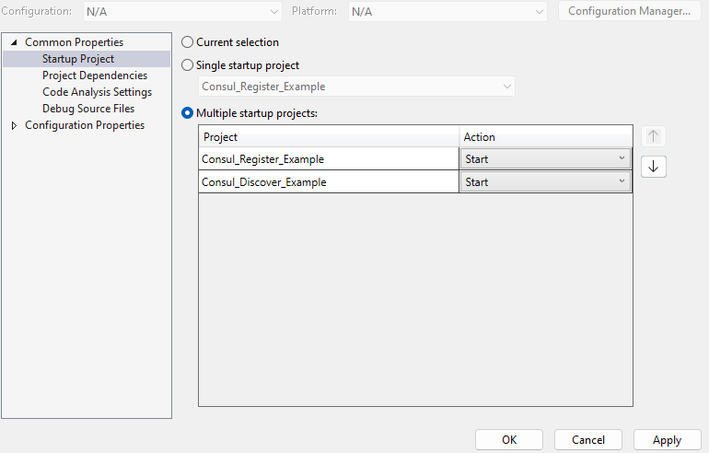Click the move down arrow button

tap(653, 167)
